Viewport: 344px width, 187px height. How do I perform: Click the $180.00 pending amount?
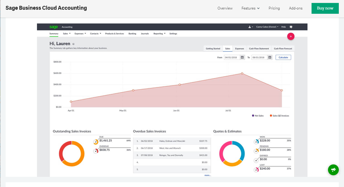265,150
